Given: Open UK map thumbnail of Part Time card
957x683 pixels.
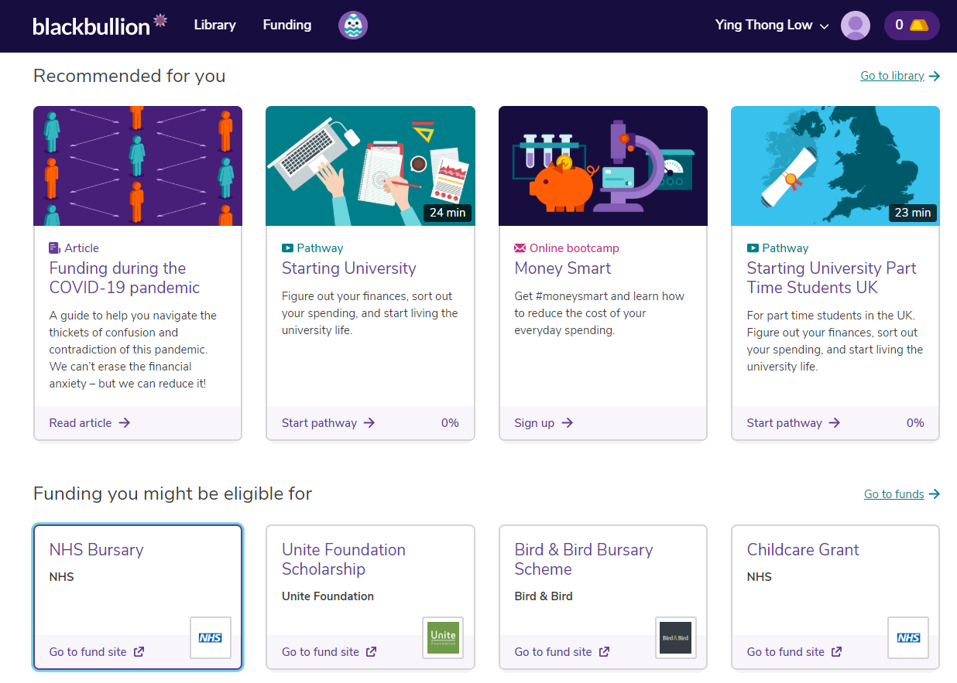Looking at the screenshot, I should point(835,166).
